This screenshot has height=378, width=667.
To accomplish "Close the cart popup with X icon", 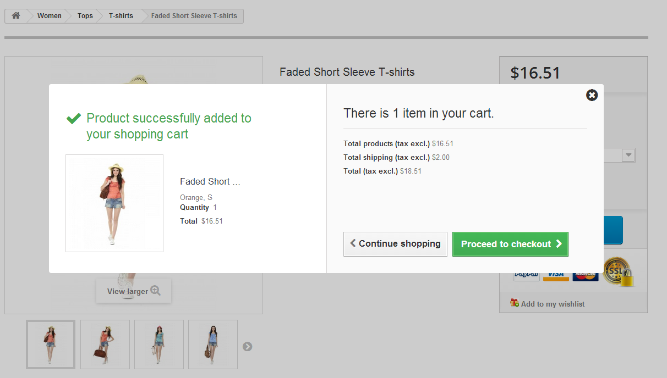I will click(x=592, y=95).
